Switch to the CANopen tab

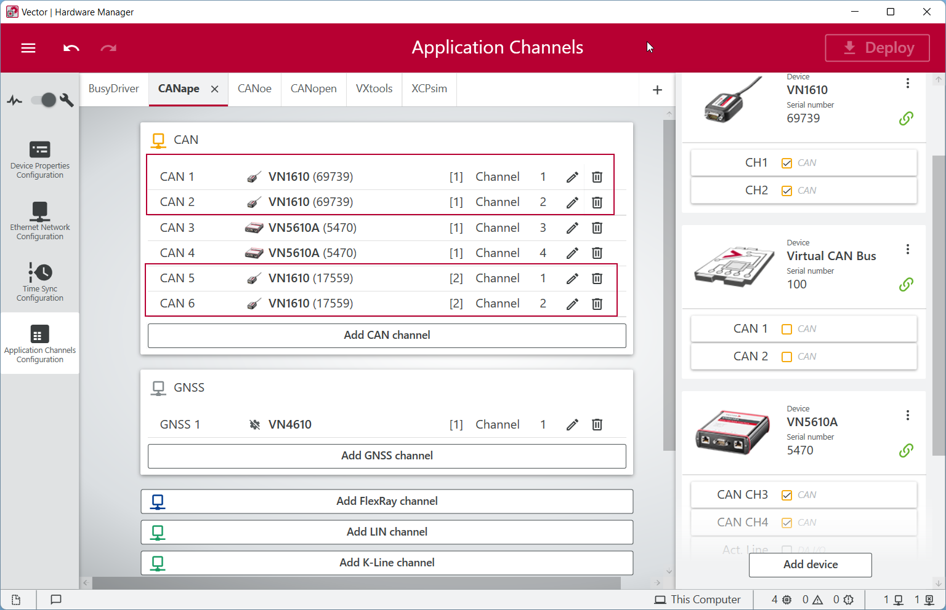313,89
